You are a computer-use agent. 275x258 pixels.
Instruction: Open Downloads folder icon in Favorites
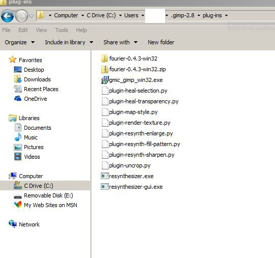[18, 79]
